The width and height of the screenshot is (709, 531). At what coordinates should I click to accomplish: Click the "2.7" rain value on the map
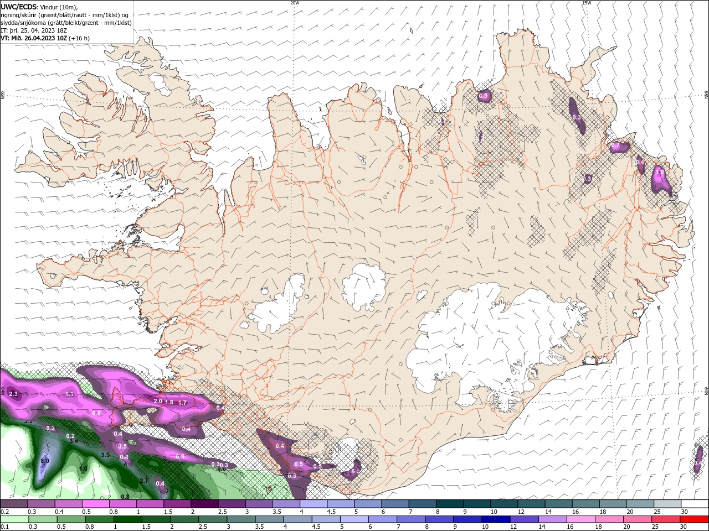pyautogui.click(x=144, y=481)
